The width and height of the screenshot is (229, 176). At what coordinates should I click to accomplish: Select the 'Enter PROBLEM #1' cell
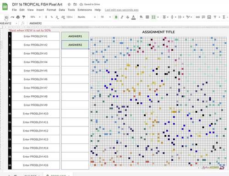click(x=36, y=36)
